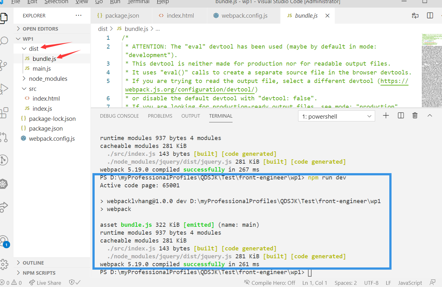Click the open changes compare icon
This screenshot has width=442, height=287.
[x=415, y=15]
